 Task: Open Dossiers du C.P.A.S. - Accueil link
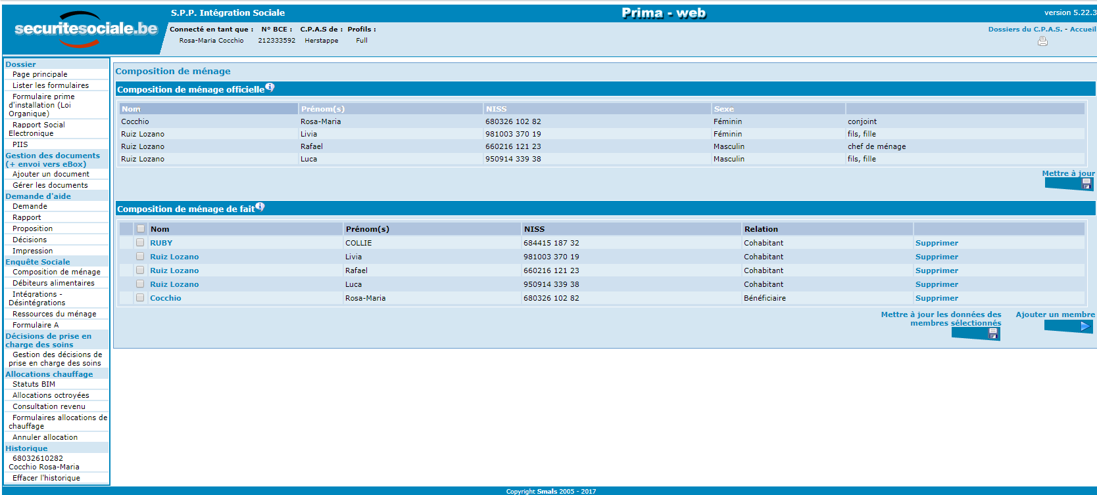coord(1042,29)
